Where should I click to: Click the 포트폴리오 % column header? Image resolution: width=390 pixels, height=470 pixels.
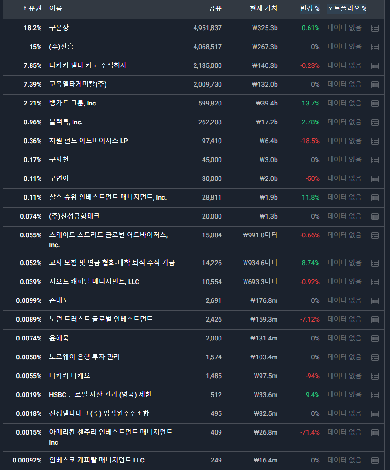[x=347, y=8]
